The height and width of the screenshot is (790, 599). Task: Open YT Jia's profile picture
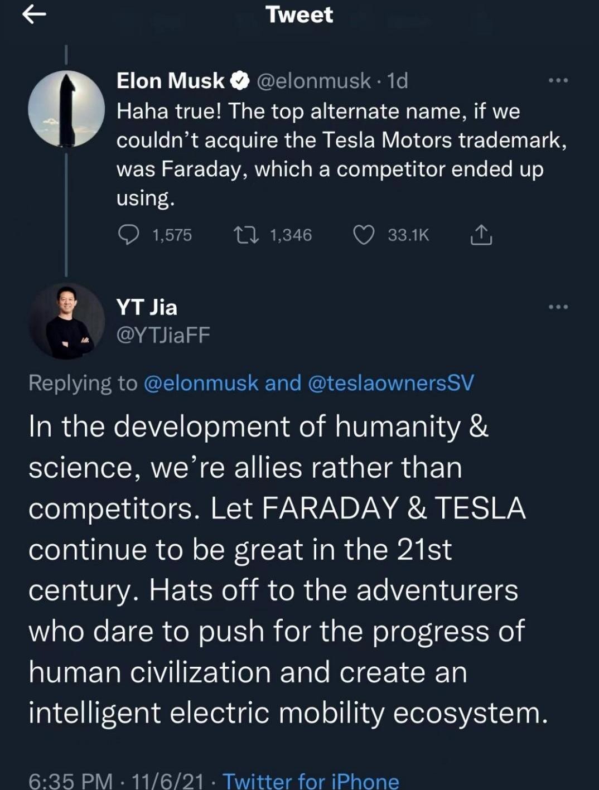click(x=66, y=319)
